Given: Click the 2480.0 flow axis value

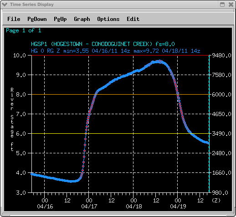Looking at the screenshot, I should pyautogui.click(x=221, y=153).
